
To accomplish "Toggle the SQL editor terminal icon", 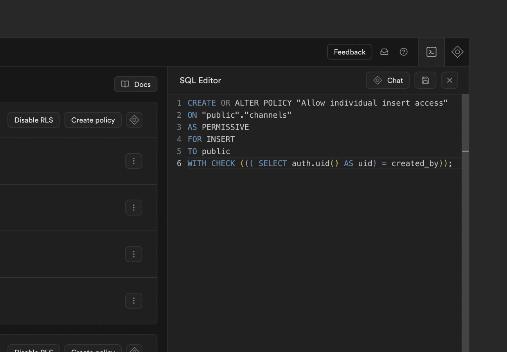I will (431, 52).
